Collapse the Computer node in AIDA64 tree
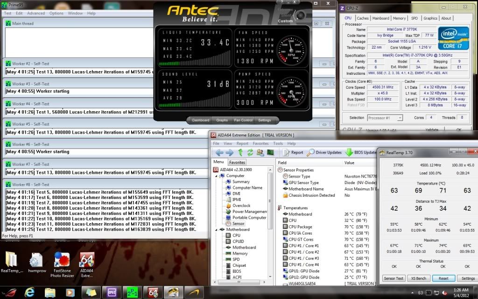Image resolution: width=478 pixels, height=299 pixels. [217, 176]
